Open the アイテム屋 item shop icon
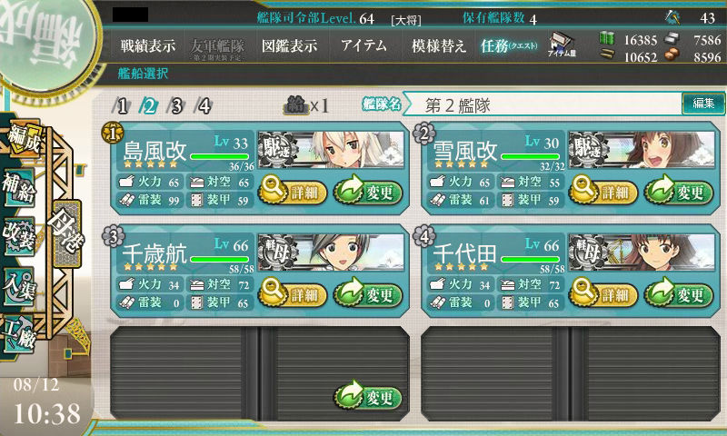727x436 pixels. pyautogui.click(x=561, y=45)
